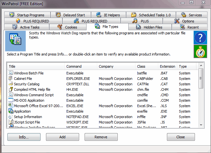Click the list scrollbar up arrow
211x153 pixels.
[x=201, y=65]
